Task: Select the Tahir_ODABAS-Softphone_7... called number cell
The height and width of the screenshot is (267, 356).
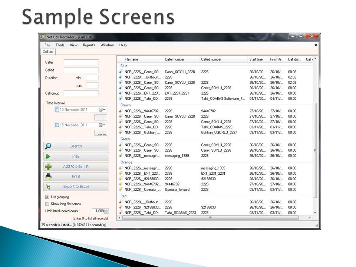Action: (223, 99)
